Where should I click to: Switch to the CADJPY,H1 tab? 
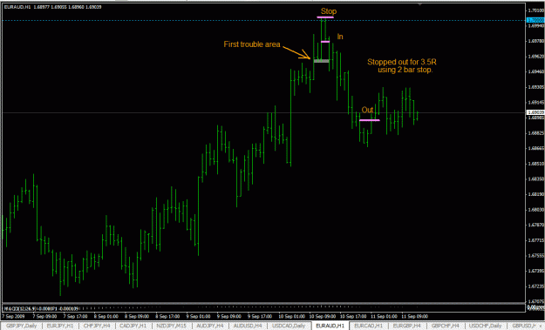pos(133,326)
